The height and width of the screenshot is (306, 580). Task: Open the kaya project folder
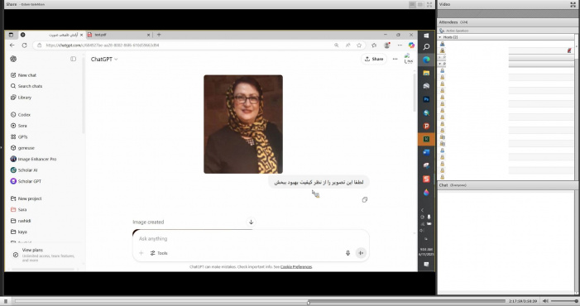(x=19, y=232)
